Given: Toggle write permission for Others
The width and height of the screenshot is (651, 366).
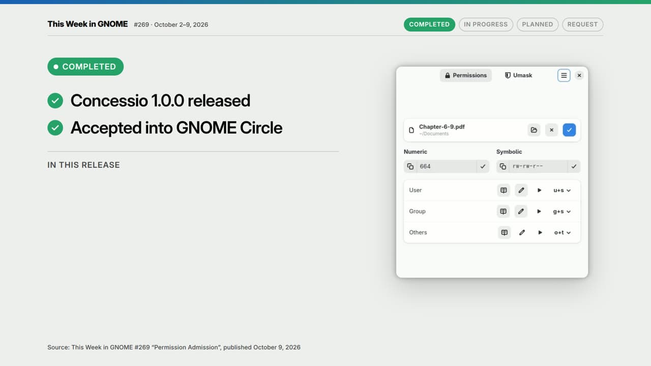Looking at the screenshot, I should click(x=522, y=232).
